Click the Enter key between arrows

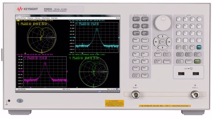click(162, 42)
